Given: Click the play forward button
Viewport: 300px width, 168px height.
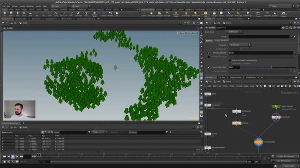Looking at the screenshot, I should coord(17,156).
